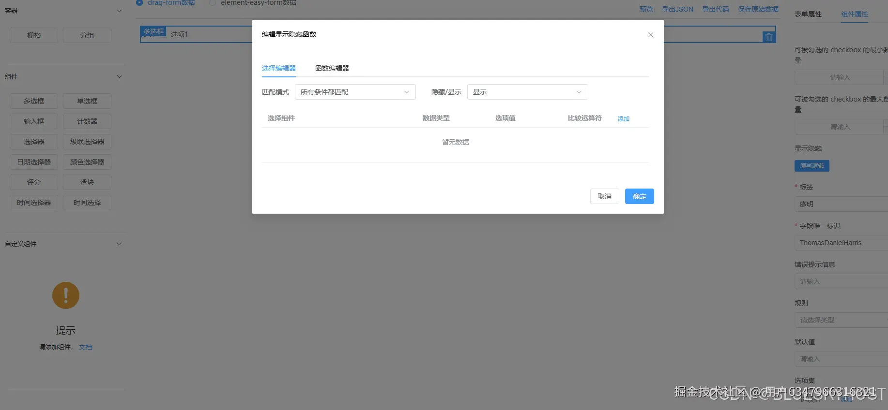
Task: Switch to 函数编辑器 tab
Action: point(332,68)
